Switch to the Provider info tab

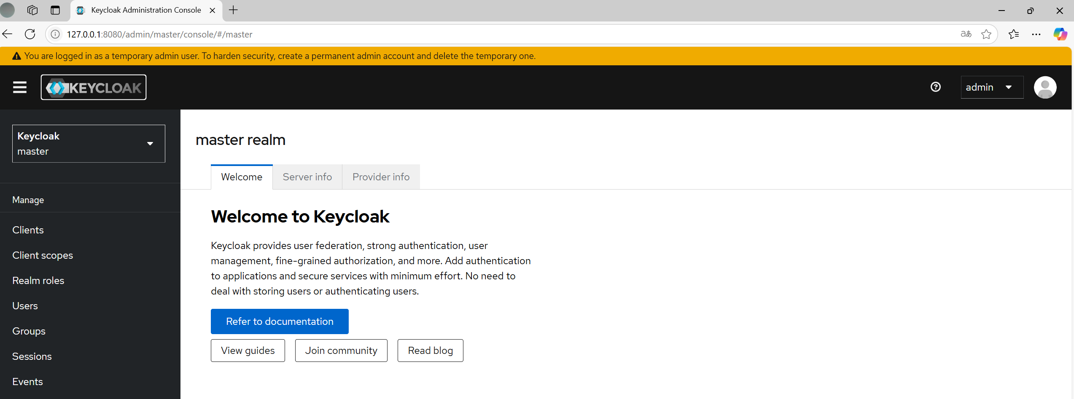[381, 177]
